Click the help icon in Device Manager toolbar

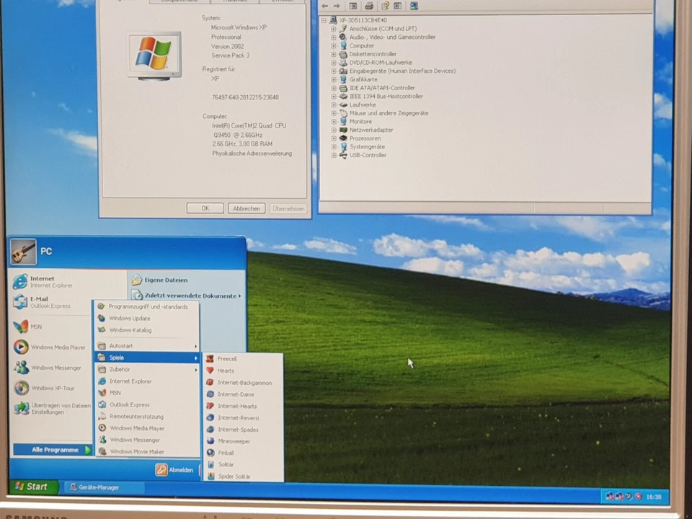pyautogui.click(x=386, y=6)
